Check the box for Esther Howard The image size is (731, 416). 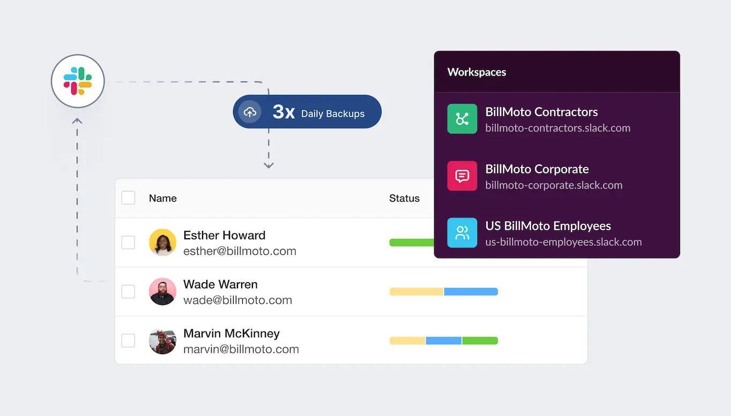(x=128, y=243)
